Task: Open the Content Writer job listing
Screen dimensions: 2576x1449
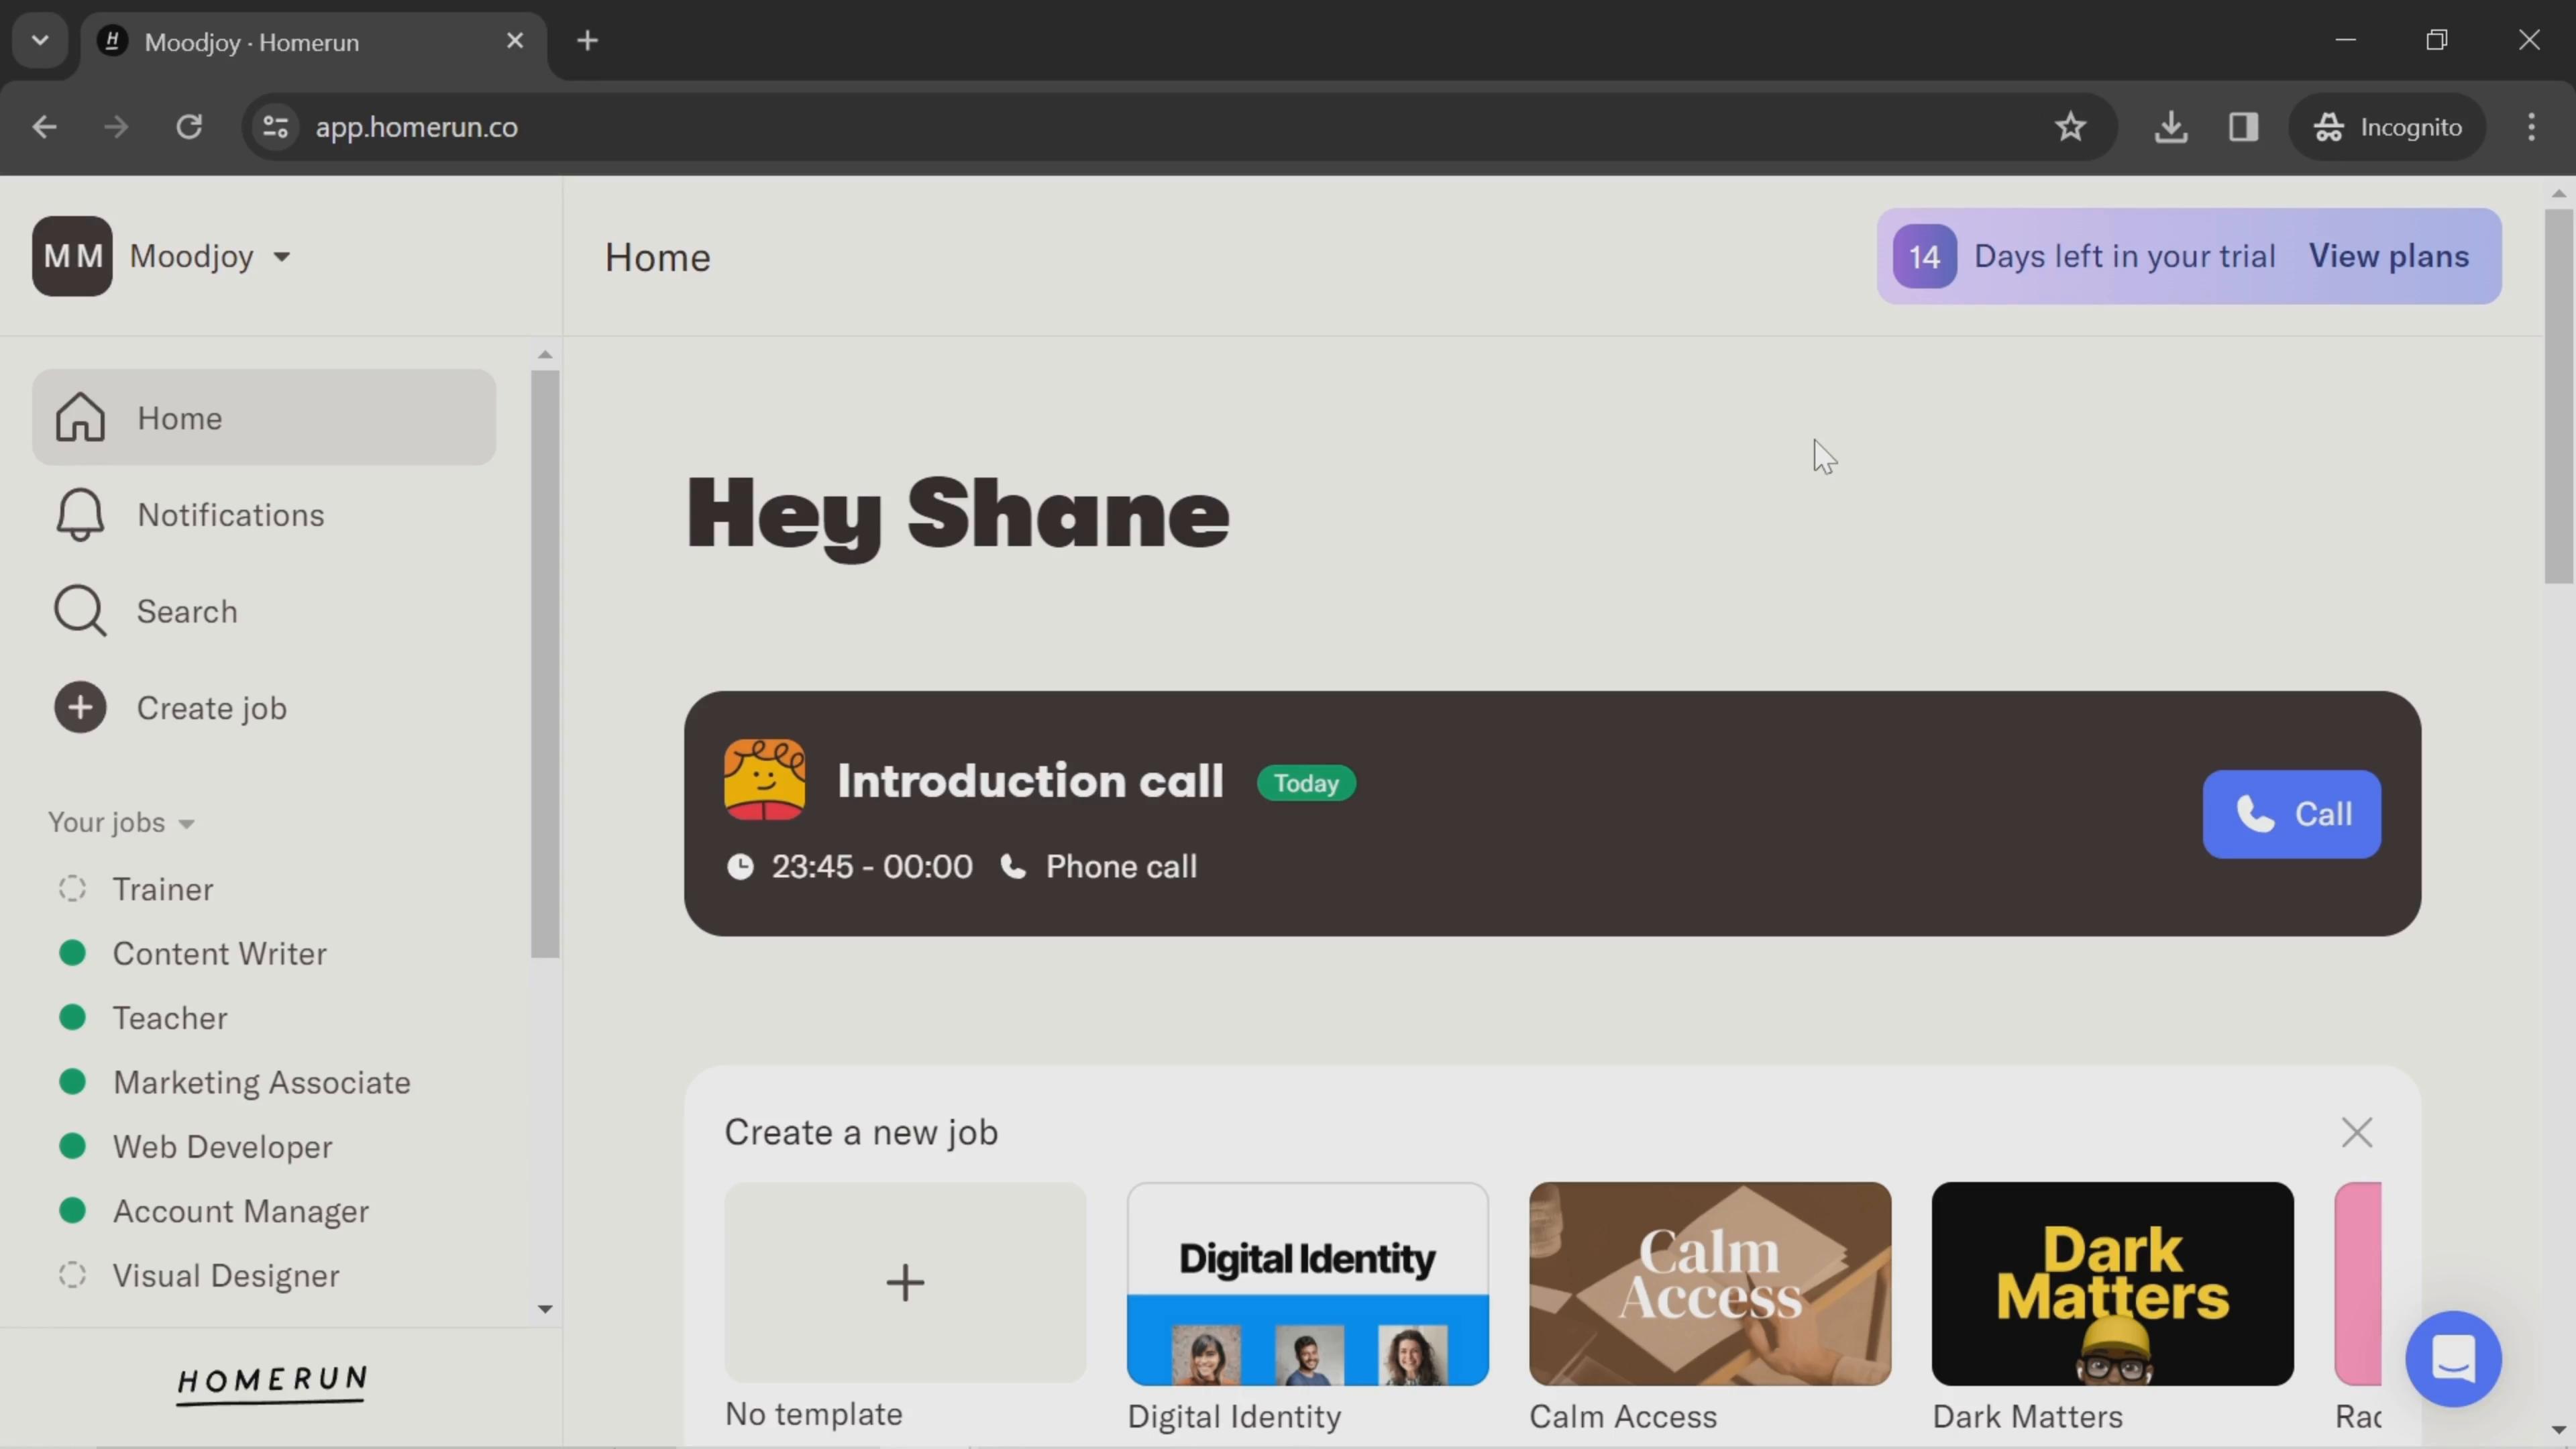Action: tap(219, 952)
